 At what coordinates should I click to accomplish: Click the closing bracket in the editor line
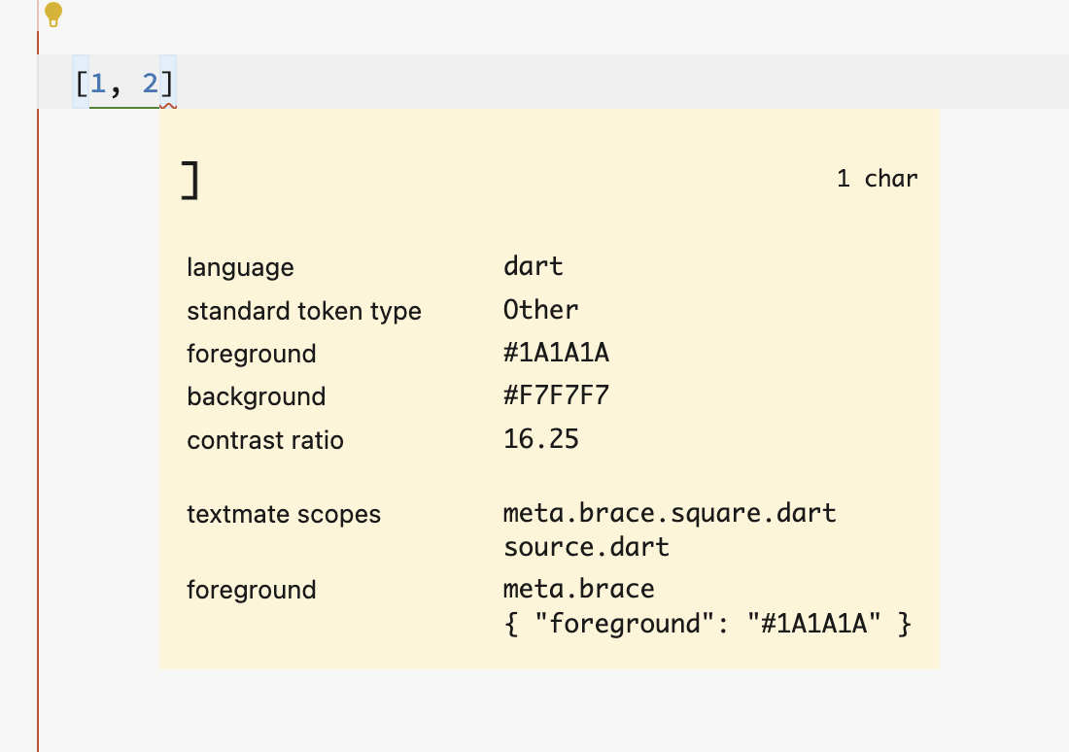click(x=168, y=84)
